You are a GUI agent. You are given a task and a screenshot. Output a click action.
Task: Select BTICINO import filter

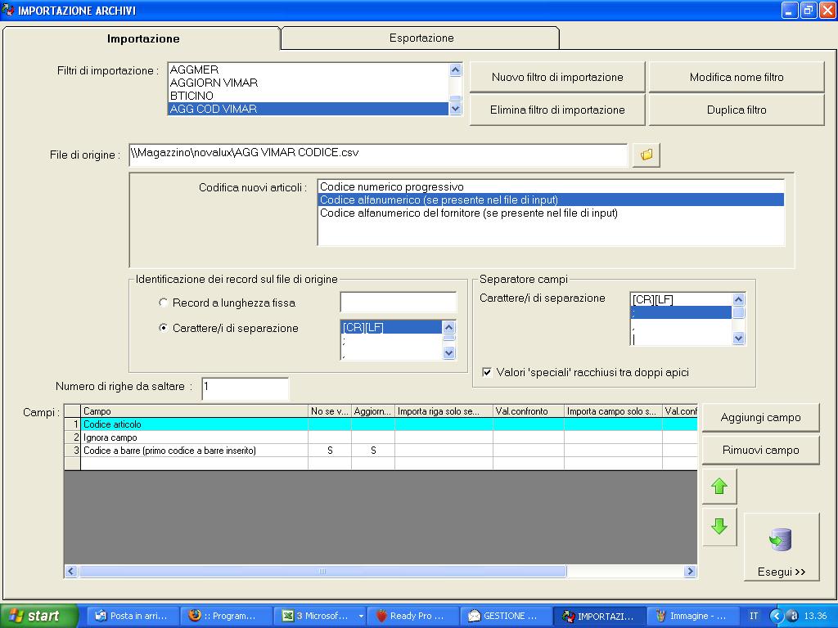[x=309, y=96]
